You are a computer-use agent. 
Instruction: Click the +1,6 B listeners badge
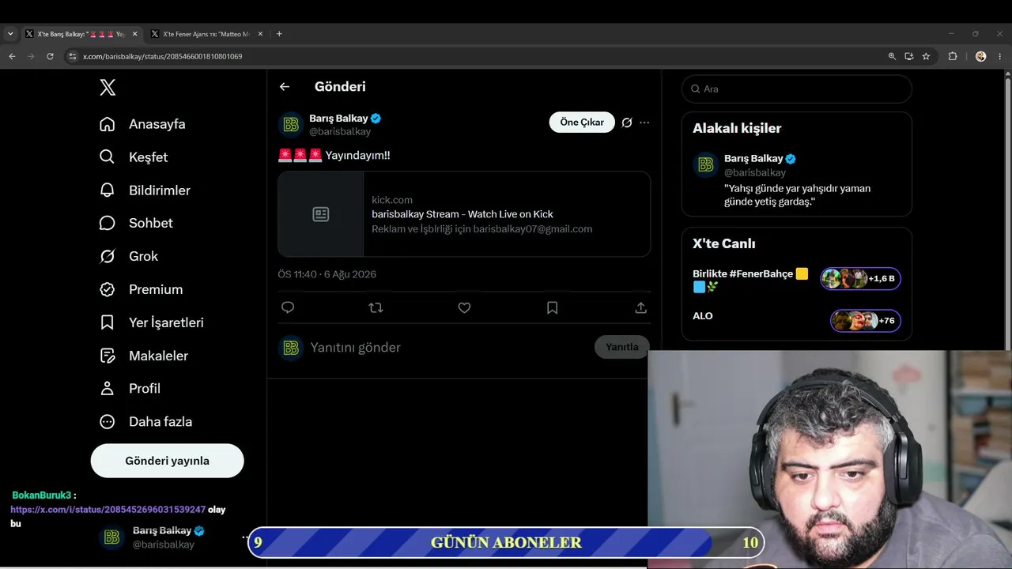click(x=860, y=279)
